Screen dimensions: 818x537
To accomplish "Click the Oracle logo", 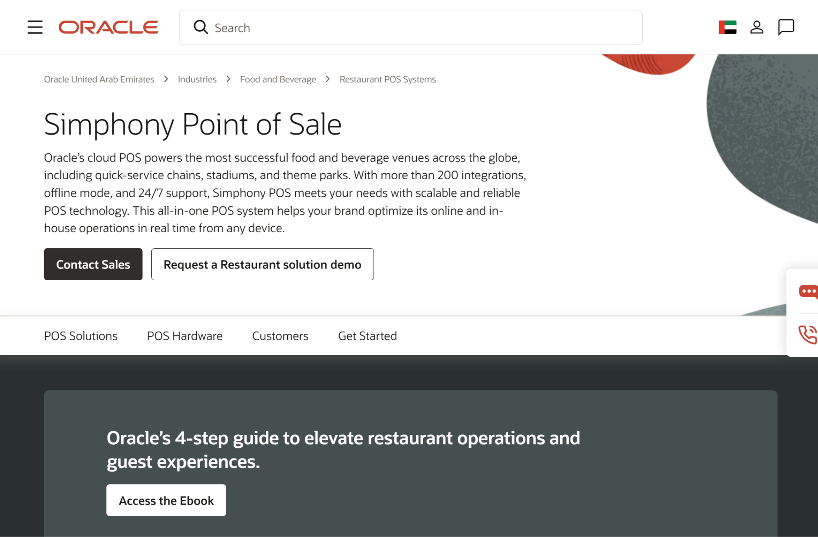I will 109,27.
